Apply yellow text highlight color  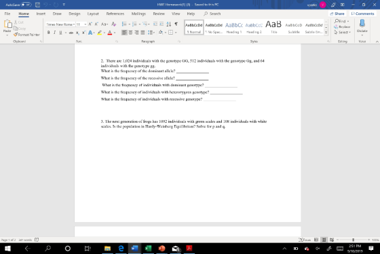click(x=99, y=33)
